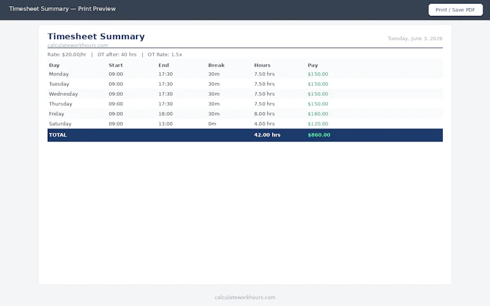Click the Pay column header

coord(312,65)
